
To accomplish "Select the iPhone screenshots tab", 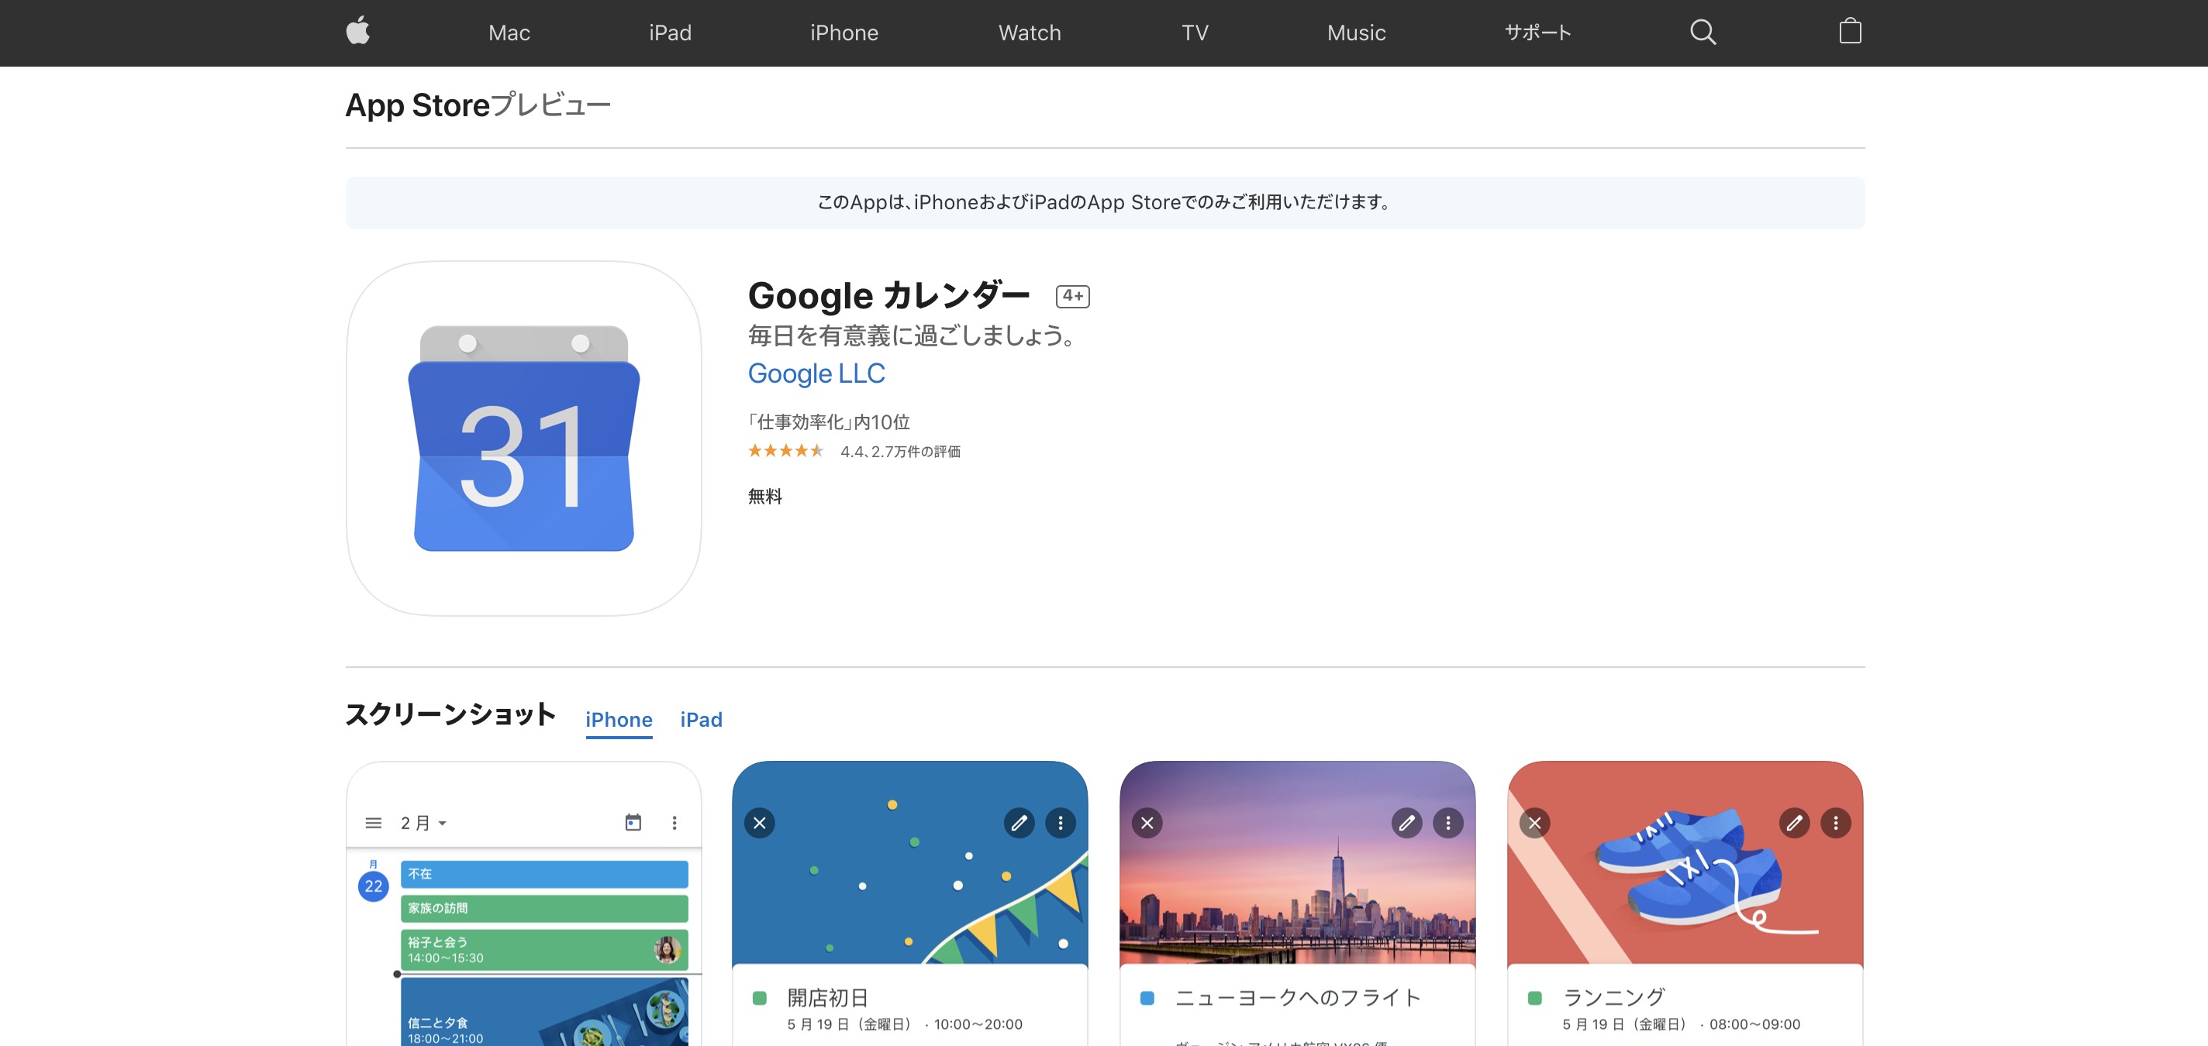I will (x=619, y=720).
